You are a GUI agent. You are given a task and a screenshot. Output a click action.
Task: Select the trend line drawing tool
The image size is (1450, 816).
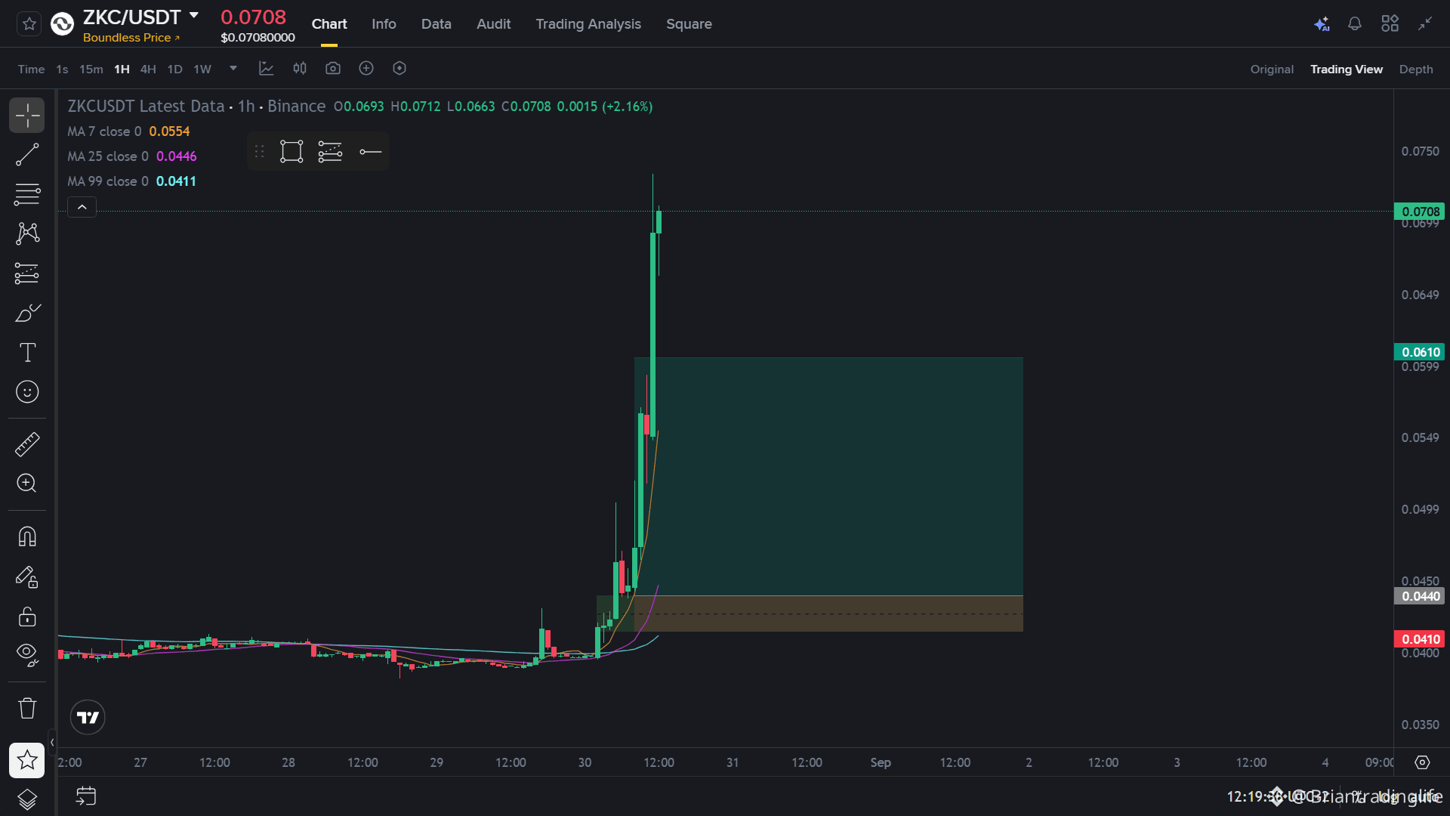click(27, 155)
